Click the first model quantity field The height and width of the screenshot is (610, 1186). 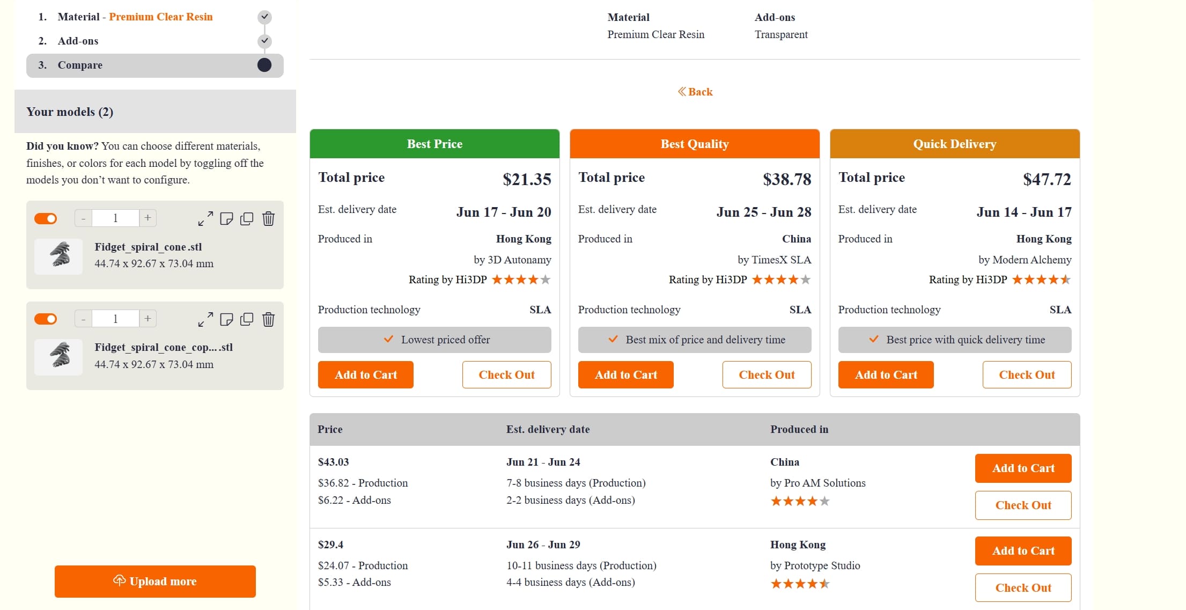(115, 218)
